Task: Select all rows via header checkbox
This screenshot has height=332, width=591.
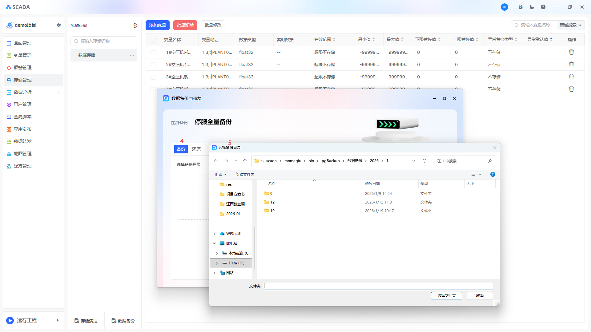Action: point(153,40)
